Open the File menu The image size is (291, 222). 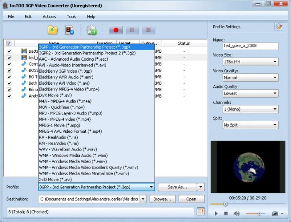click(11, 17)
